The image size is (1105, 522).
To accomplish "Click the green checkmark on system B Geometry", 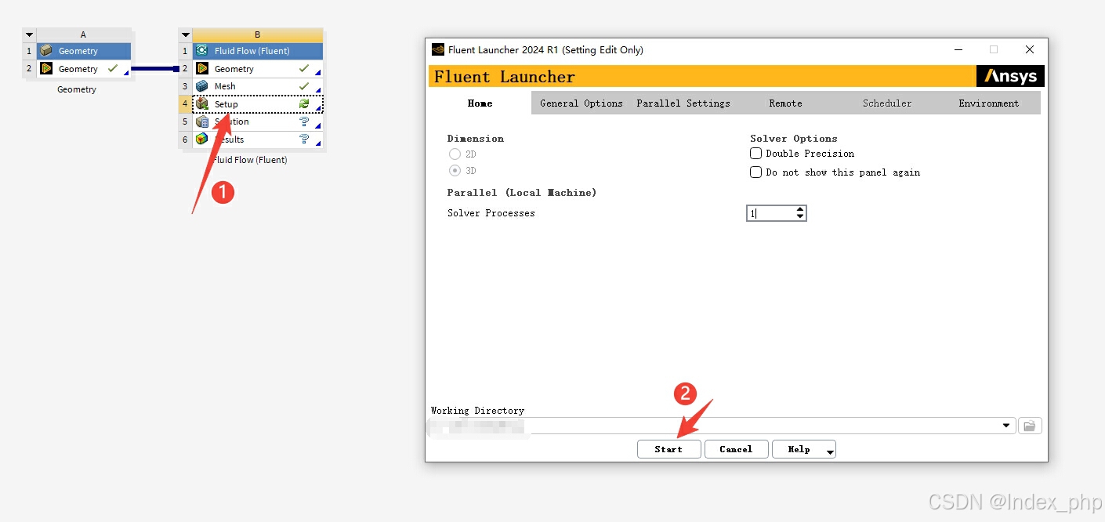I will point(304,69).
